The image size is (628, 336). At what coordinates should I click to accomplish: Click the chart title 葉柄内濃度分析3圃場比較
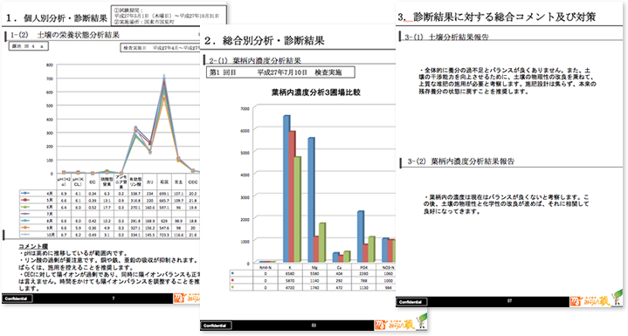(x=316, y=93)
